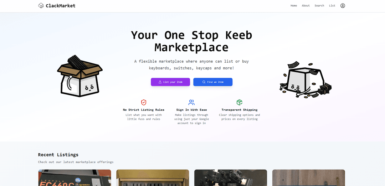This screenshot has height=186, width=385.
Task: Go to the Home nav link
Action: click(294, 6)
